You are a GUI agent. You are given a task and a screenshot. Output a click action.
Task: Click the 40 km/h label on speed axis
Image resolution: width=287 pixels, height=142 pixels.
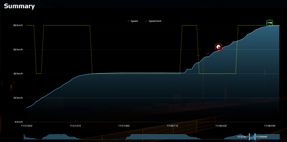point(18,74)
